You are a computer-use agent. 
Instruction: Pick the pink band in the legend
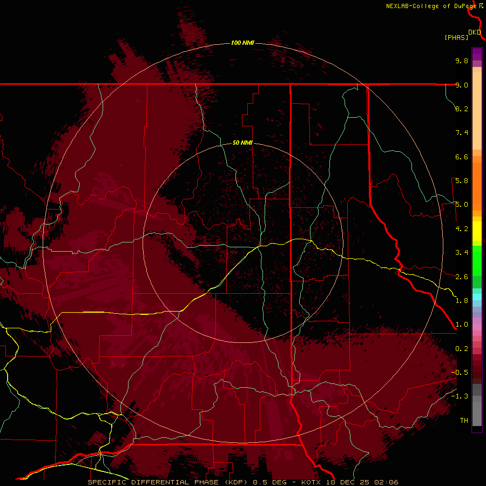point(477,327)
